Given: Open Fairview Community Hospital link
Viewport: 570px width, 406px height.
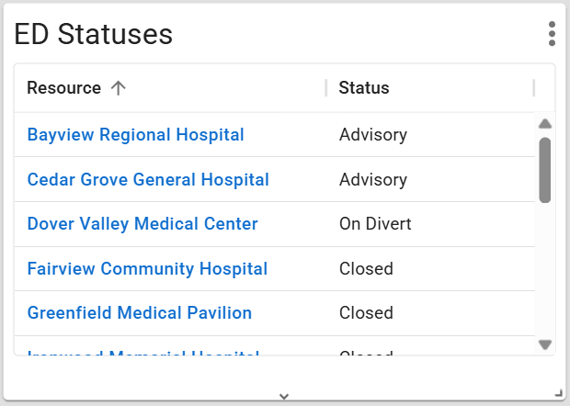Looking at the screenshot, I should tap(147, 269).
